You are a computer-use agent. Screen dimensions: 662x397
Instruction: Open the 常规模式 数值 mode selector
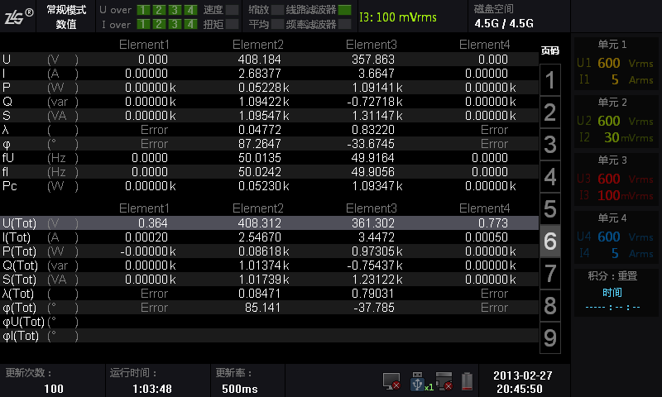click(x=66, y=17)
